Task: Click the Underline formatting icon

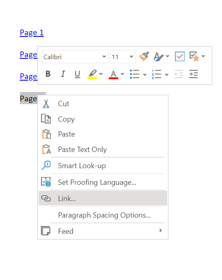Action: coord(77,74)
